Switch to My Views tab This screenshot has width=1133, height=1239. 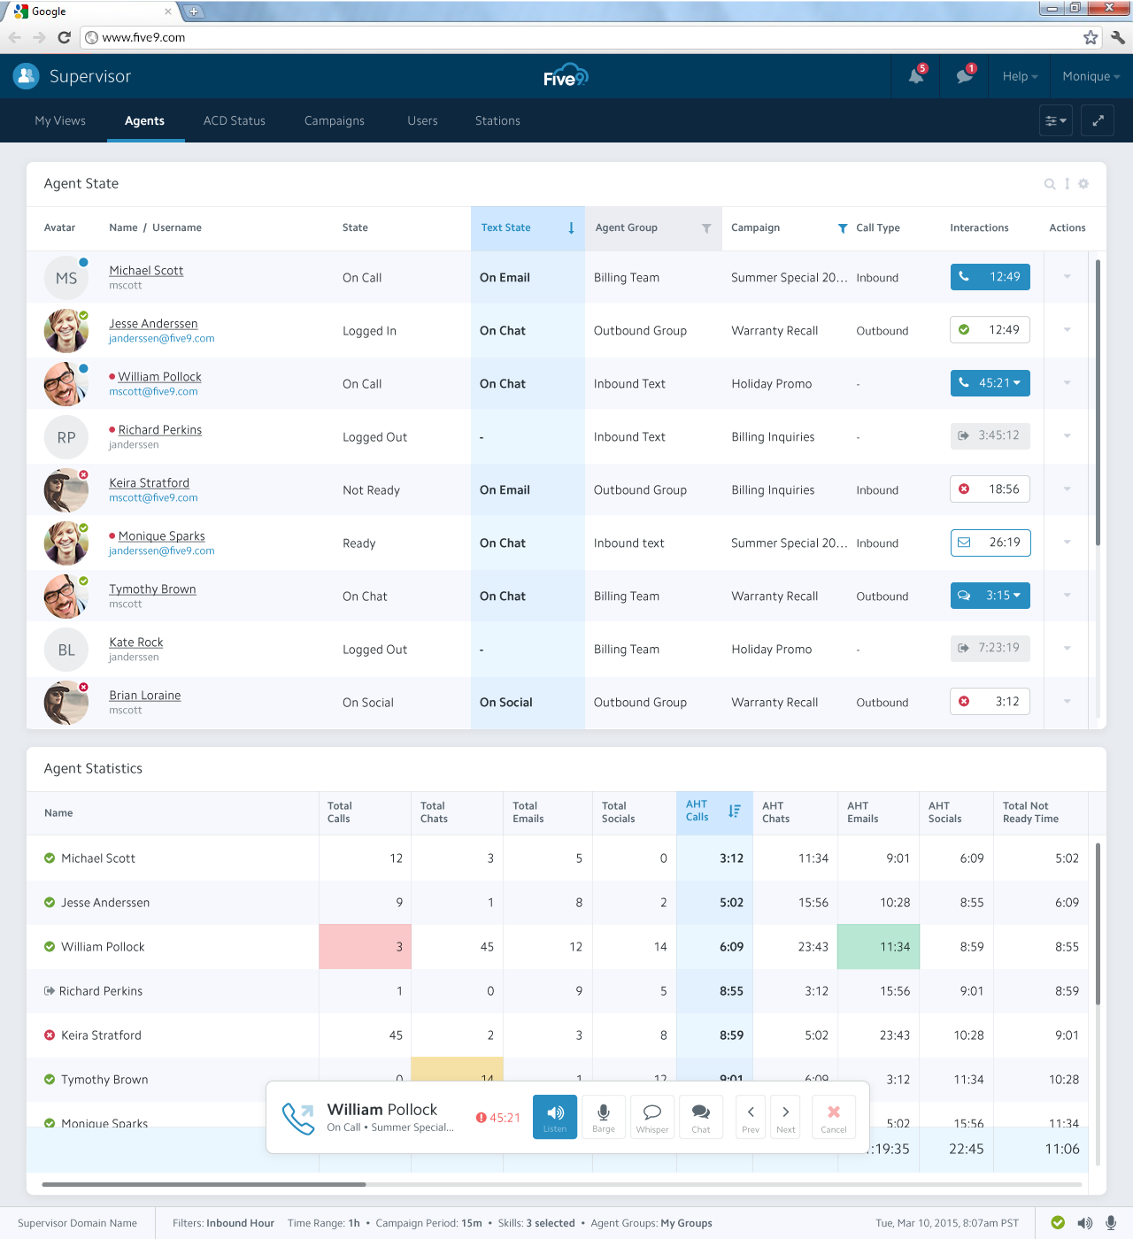point(60,120)
